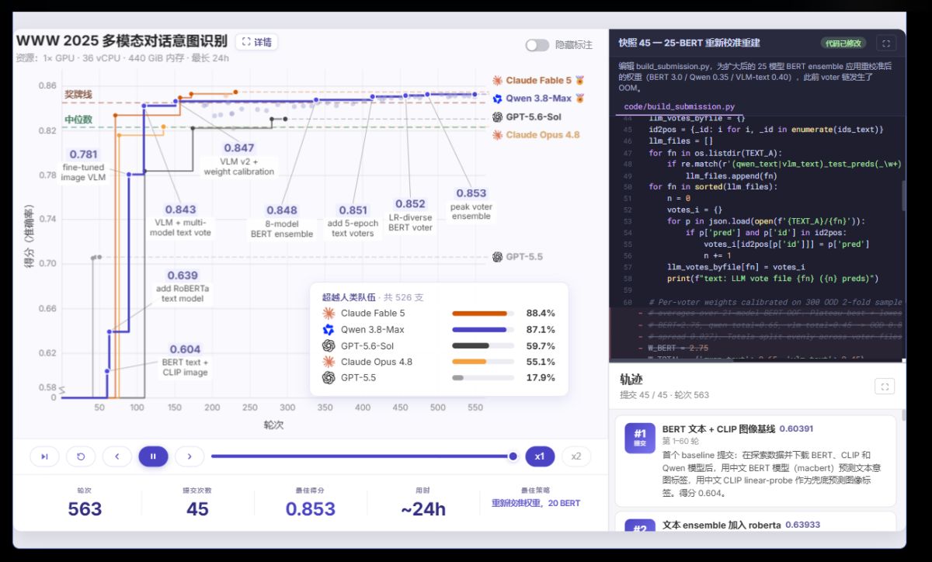This screenshot has width=932, height=562.
Task: Toggle the 隐藏标注 switch
Action: coord(537,45)
